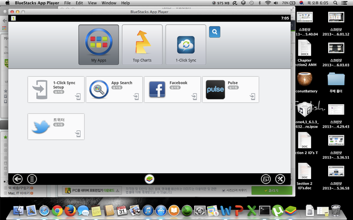Open Google Chrome from the dock

(57, 211)
